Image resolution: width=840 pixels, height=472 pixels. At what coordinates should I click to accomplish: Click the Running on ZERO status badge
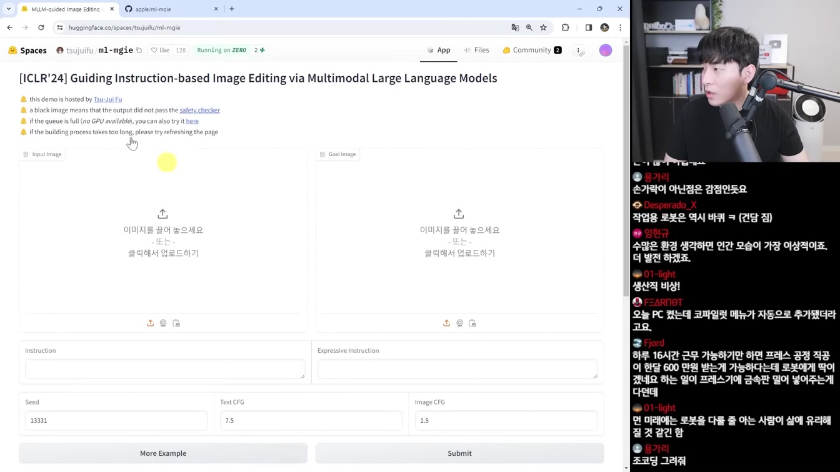click(221, 50)
